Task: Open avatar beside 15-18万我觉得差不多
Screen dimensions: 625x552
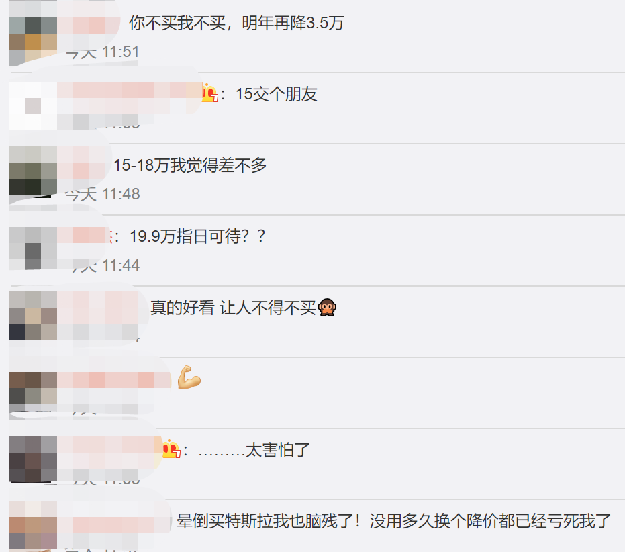Action: click(x=33, y=171)
